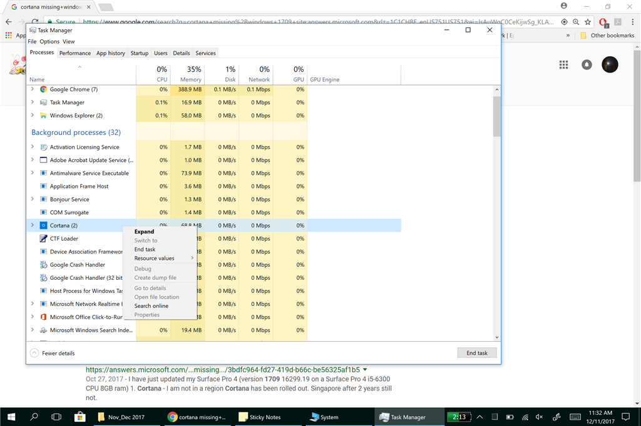Sort processes by the Network column
Image resolution: width=641 pixels, height=426 pixels.
pyautogui.click(x=256, y=74)
